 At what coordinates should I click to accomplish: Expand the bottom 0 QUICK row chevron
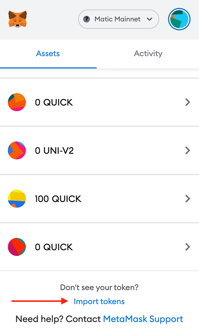(x=187, y=247)
